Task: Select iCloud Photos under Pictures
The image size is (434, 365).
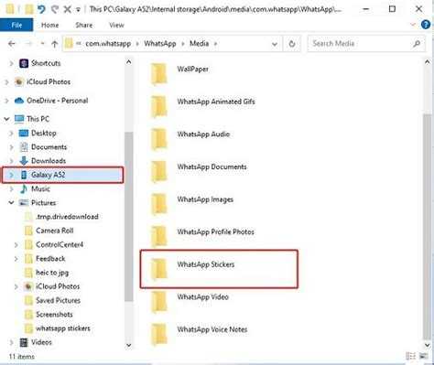Action: pos(58,286)
